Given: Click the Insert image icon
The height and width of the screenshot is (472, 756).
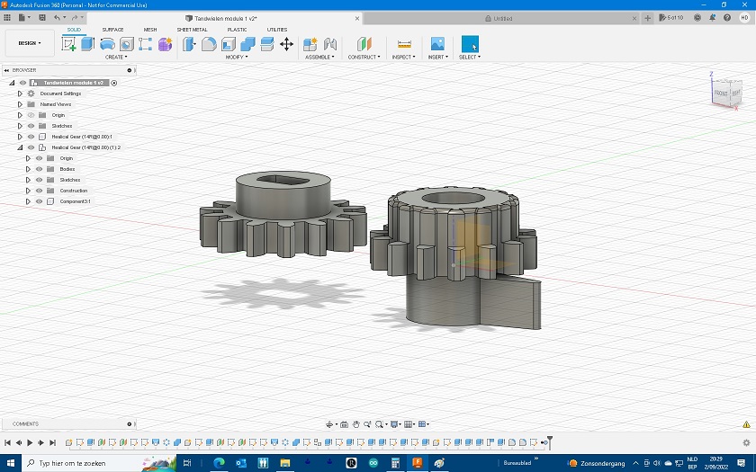Looking at the screenshot, I should point(437,44).
